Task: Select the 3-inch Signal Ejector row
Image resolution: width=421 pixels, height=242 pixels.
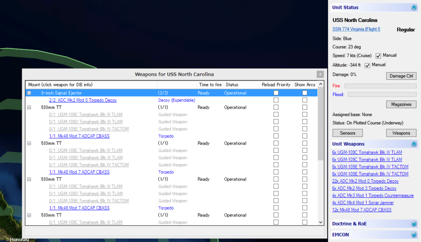Action: (x=171, y=93)
